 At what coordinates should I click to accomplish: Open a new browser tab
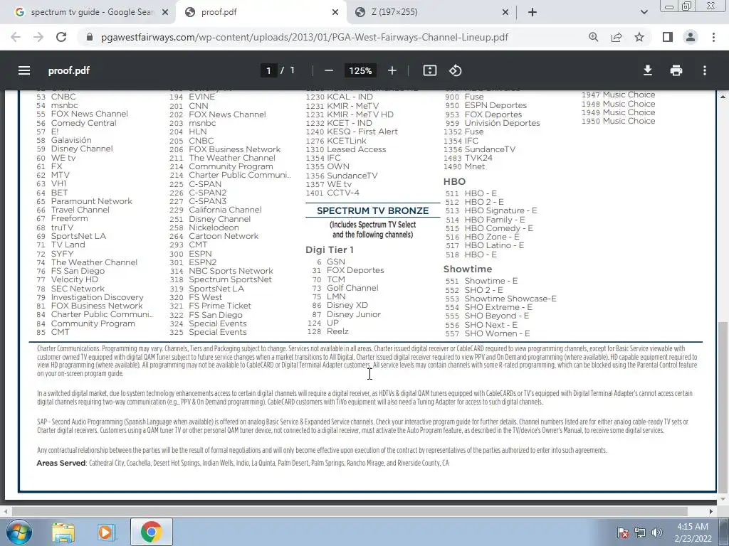click(533, 12)
